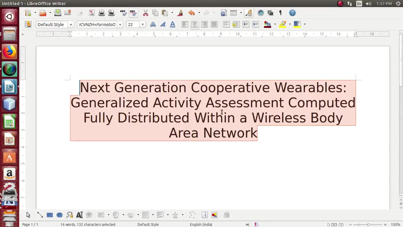403x227 pixels.
Task: Save the document with the Save icon
Action: [58, 13]
